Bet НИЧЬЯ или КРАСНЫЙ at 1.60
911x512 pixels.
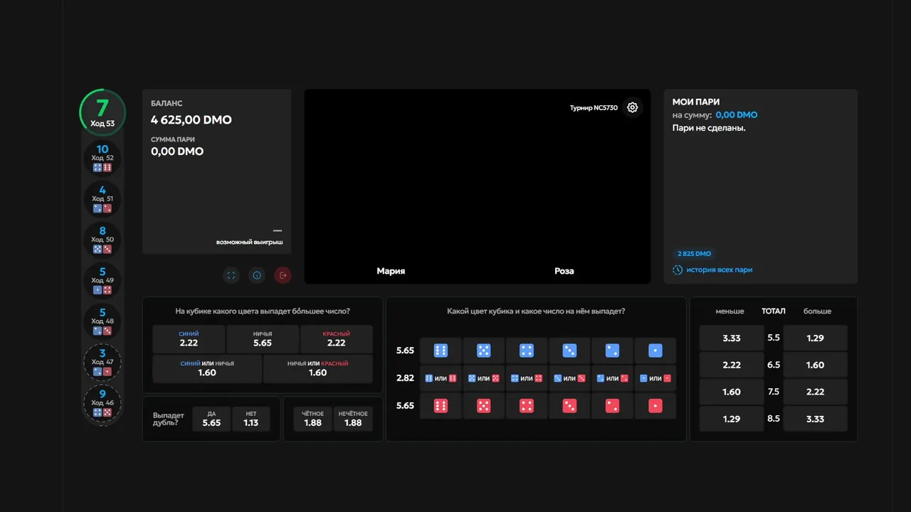[318, 369]
